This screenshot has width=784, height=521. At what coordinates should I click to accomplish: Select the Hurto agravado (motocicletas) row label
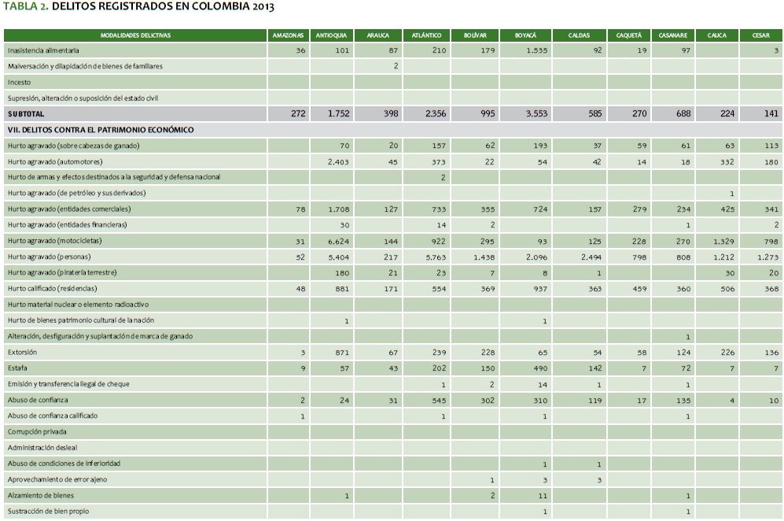pos(53,241)
